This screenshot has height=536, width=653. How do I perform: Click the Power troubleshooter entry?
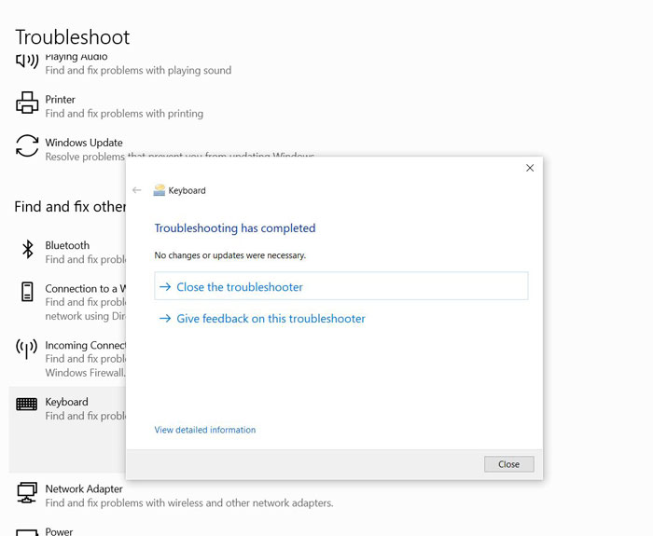click(x=59, y=531)
